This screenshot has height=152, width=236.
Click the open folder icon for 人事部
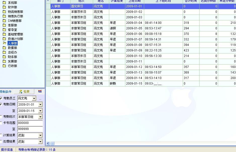pos(4,43)
